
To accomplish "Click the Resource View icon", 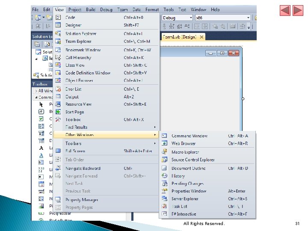I will (58, 104).
